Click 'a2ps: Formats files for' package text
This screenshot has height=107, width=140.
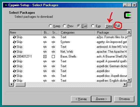(112, 37)
